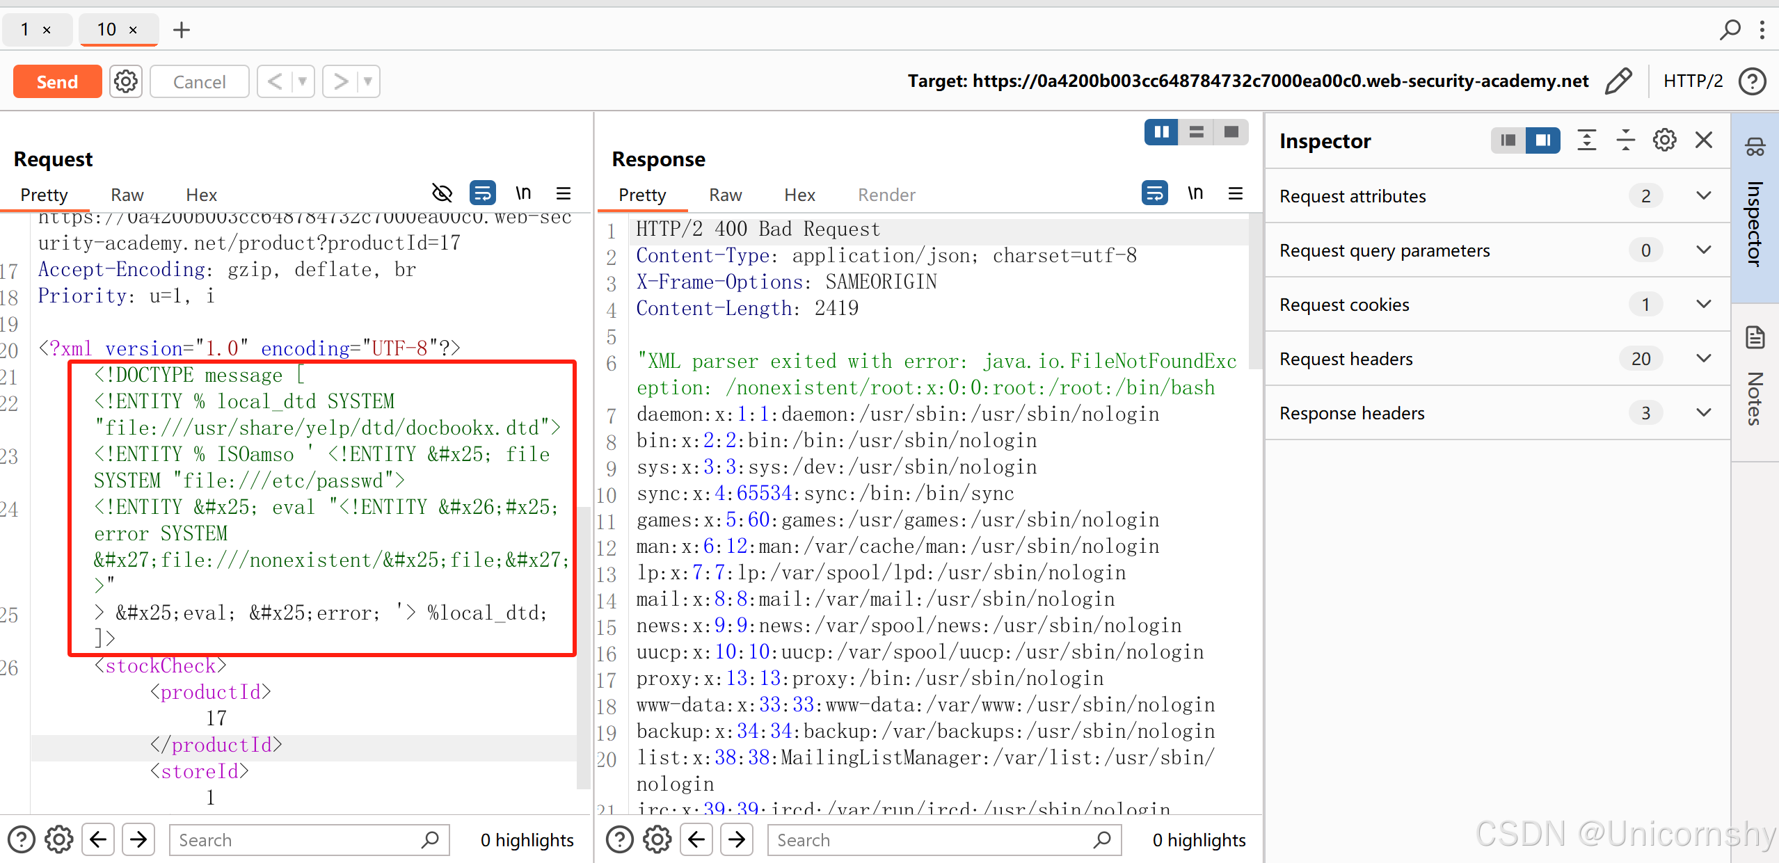This screenshot has width=1779, height=863.
Task: Open the help icon beside HTTP/2
Action: [1752, 81]
